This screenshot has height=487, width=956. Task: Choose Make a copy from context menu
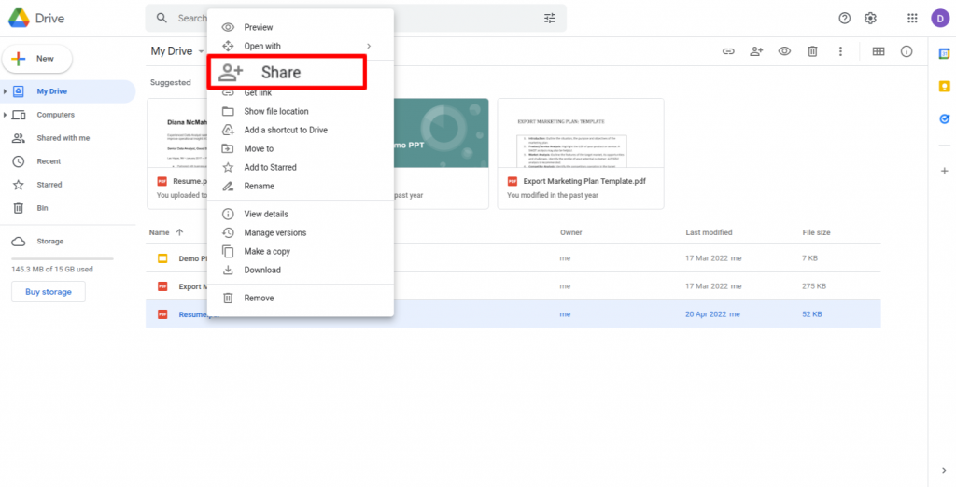tap(267, 251)
